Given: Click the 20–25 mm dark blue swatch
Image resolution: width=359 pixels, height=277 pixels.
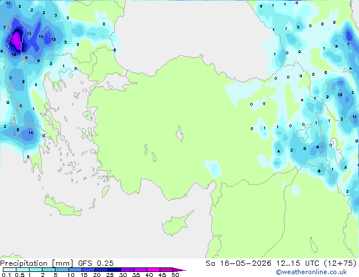Looking at the screenshot, I should coord(101,270).
